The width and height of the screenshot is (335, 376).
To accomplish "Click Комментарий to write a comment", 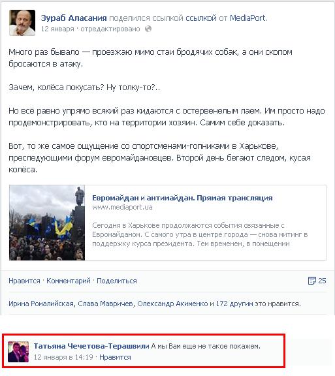I will click(x=69, y=281).
